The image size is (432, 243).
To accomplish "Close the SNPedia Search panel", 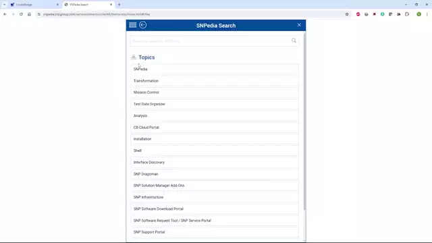I will (x=299, y=25).
